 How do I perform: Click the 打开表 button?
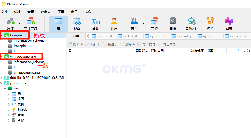[76, 44]
